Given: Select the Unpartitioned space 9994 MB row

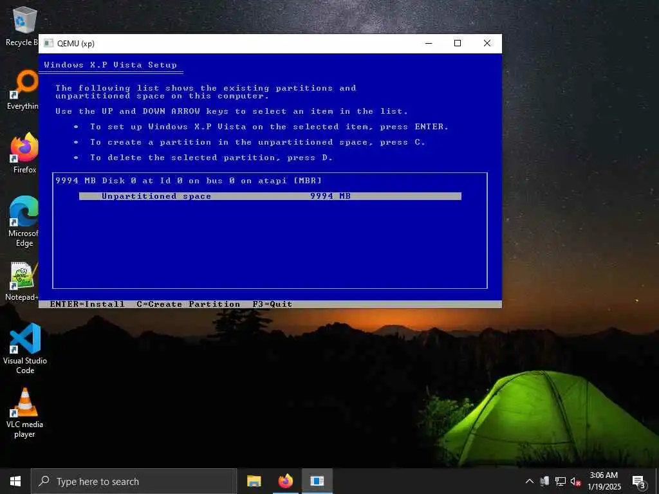Looking at the screenshot, I should coord(270,196).
